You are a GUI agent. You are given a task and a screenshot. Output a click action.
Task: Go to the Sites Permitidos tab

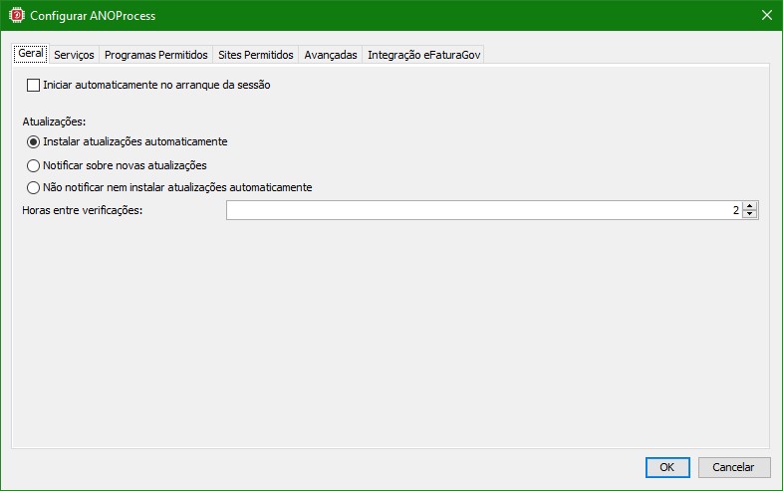pyautogui.click(x=256, y=55)
